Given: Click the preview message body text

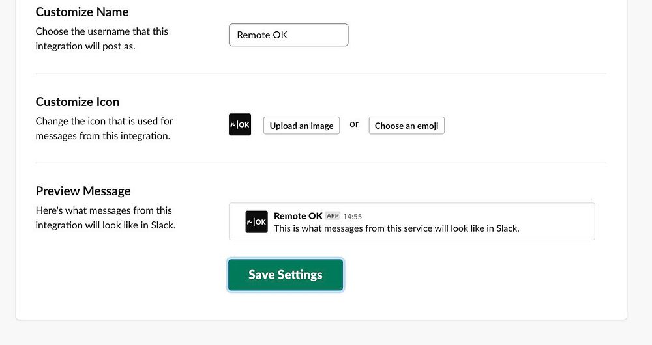Looking at the screenshot, I should (396, 228).
